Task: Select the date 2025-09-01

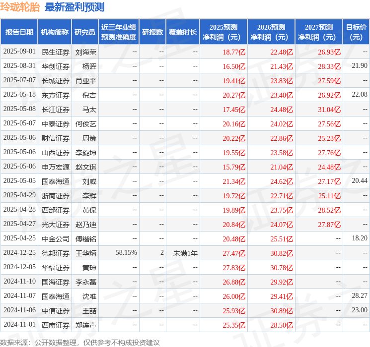Action: coord(19,52)
